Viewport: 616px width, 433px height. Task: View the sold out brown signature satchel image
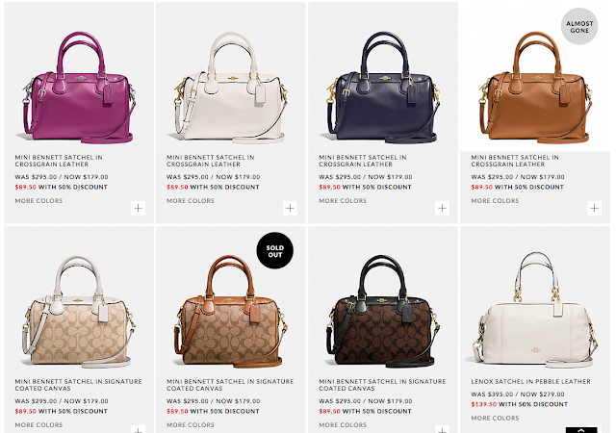coord(231,311)
